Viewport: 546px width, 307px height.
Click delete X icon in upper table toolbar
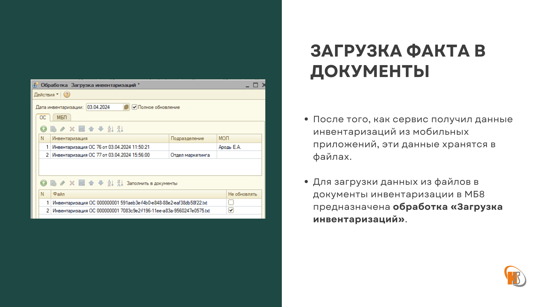pyautogui.click(x=72, y=129)
